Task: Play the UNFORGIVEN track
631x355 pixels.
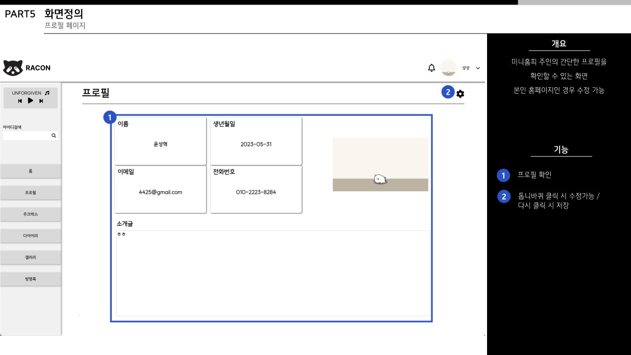Action: point(30,101)
